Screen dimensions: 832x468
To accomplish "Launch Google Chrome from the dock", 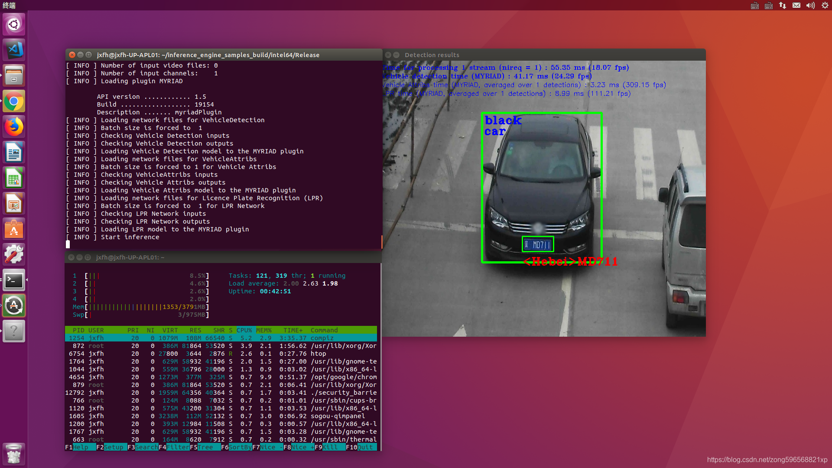I will (14, 101).
